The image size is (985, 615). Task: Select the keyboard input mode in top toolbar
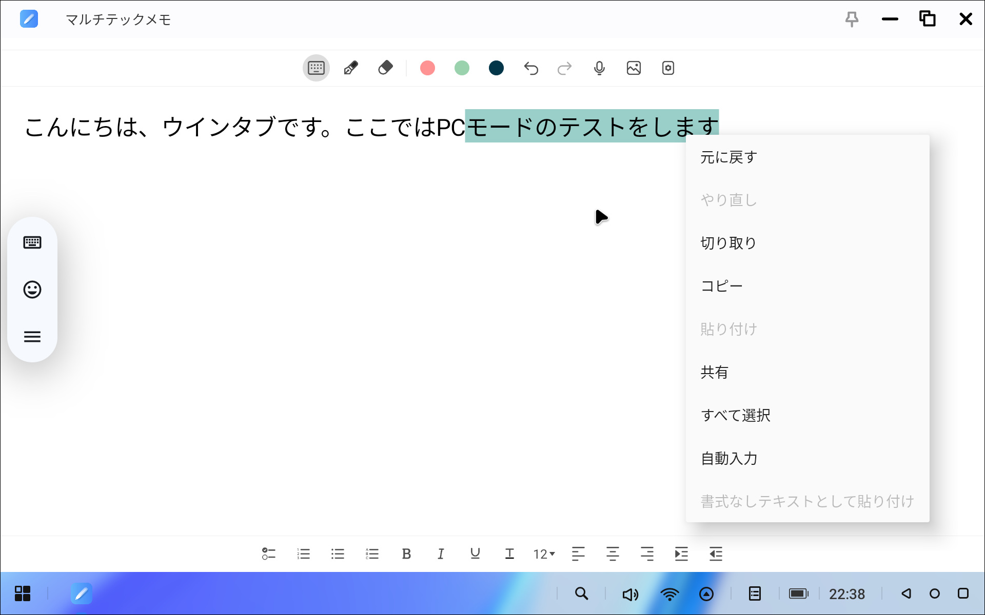tap(316, 68)
